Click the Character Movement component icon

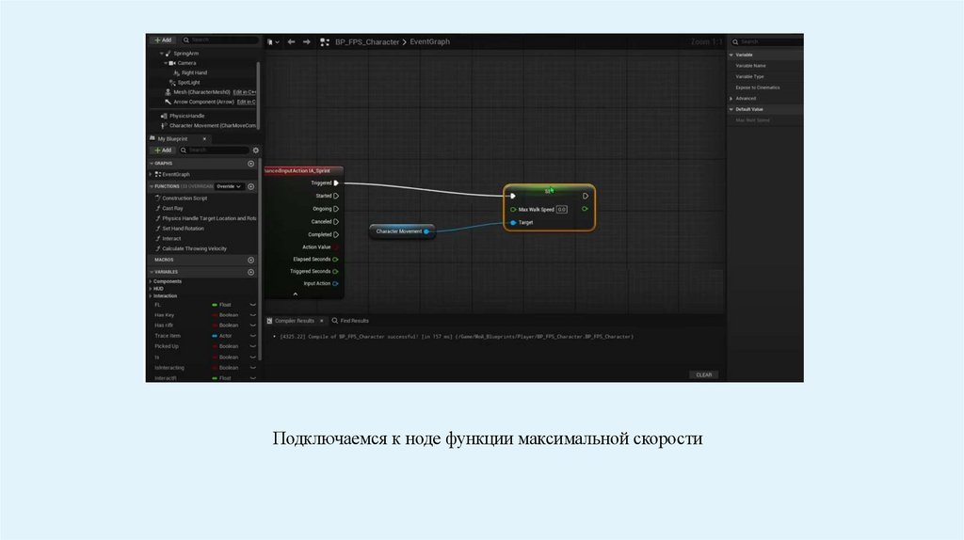[164, 125]
